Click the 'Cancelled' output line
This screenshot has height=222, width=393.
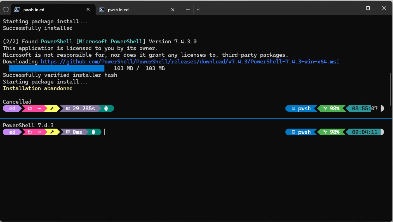coord(17,101)
